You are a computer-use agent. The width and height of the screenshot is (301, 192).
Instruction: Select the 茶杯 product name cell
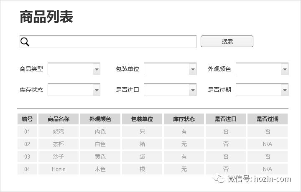(x=59, y=144)
